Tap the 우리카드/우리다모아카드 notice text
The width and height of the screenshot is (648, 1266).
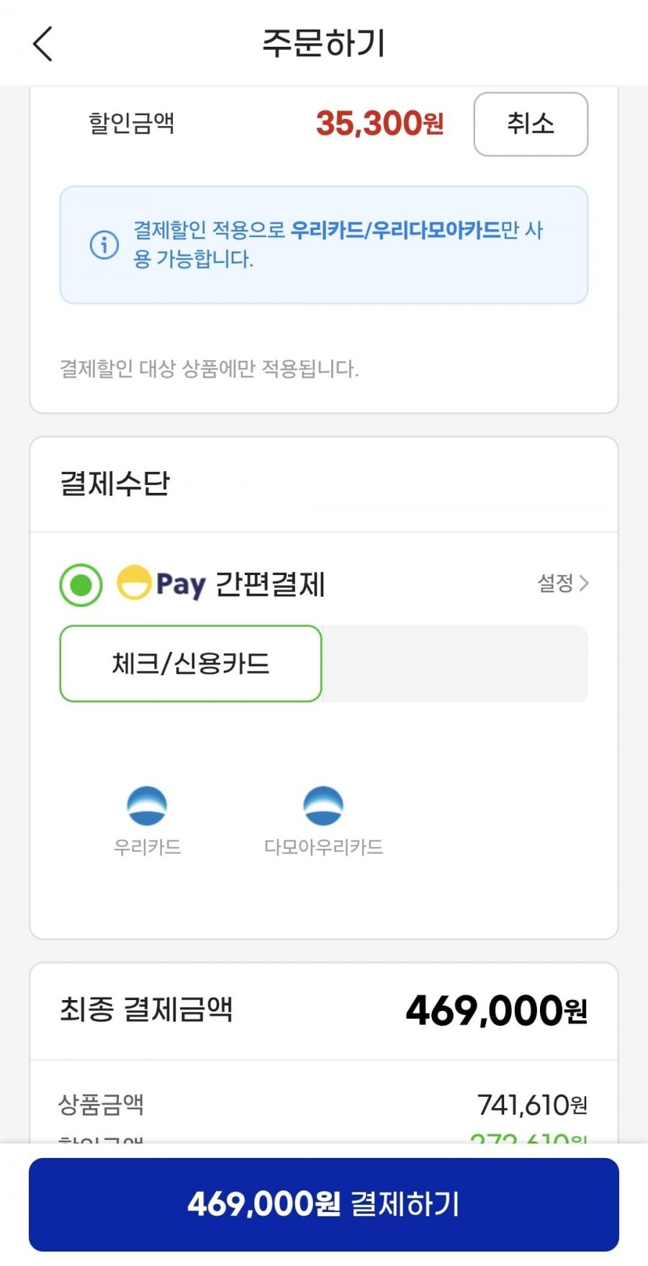click(395, 231)
